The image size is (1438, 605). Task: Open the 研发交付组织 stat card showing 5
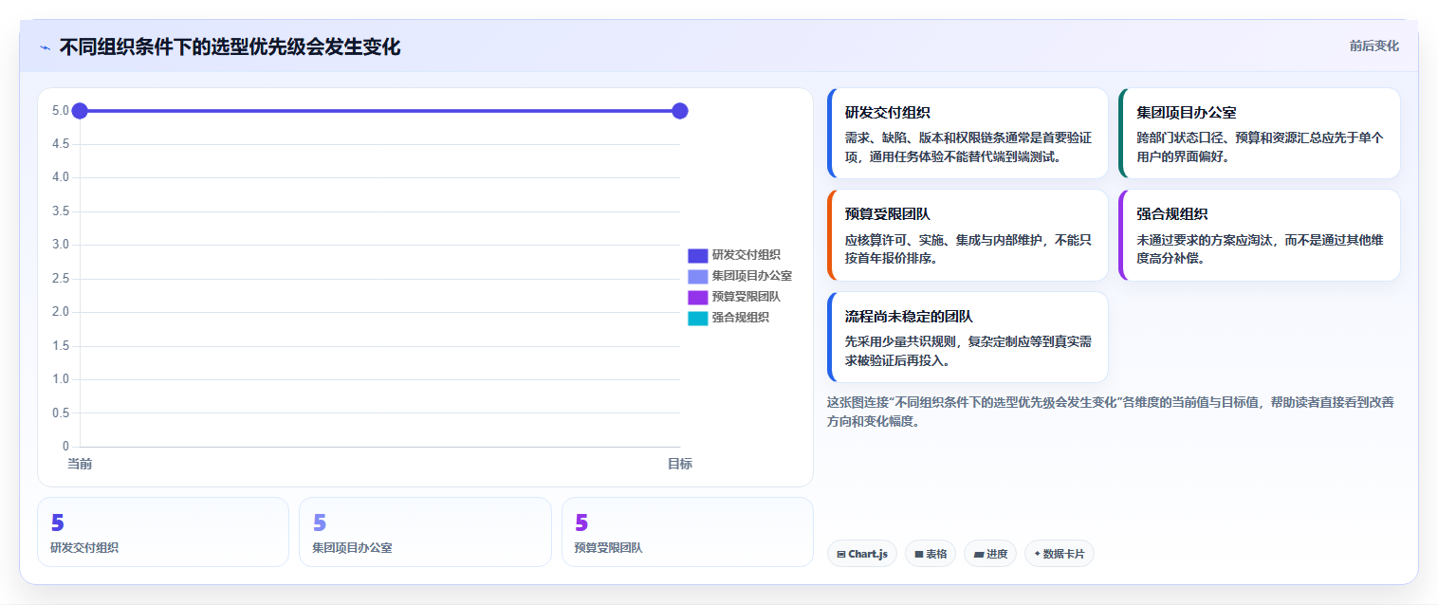[x=163, y=532]
